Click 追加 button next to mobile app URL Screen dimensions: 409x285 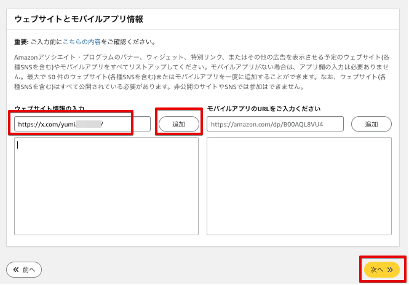coord(371,124)
